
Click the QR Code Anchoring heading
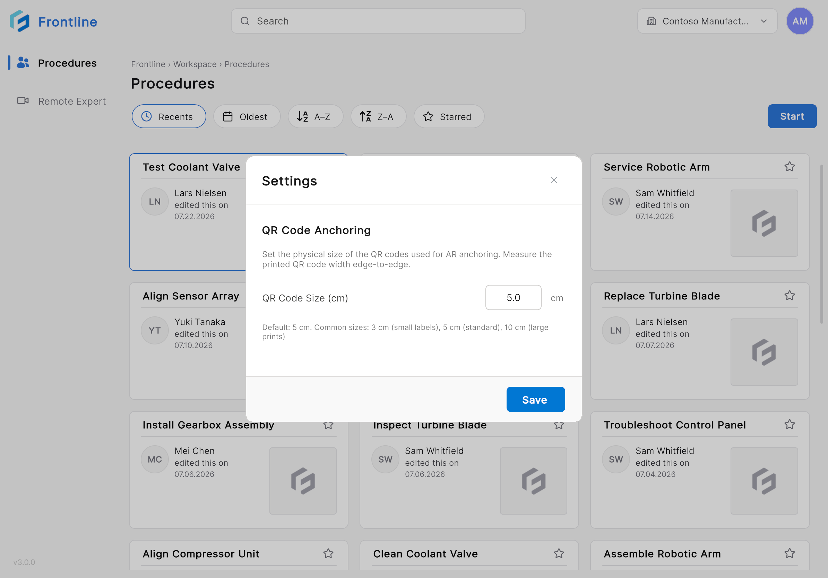316,230
